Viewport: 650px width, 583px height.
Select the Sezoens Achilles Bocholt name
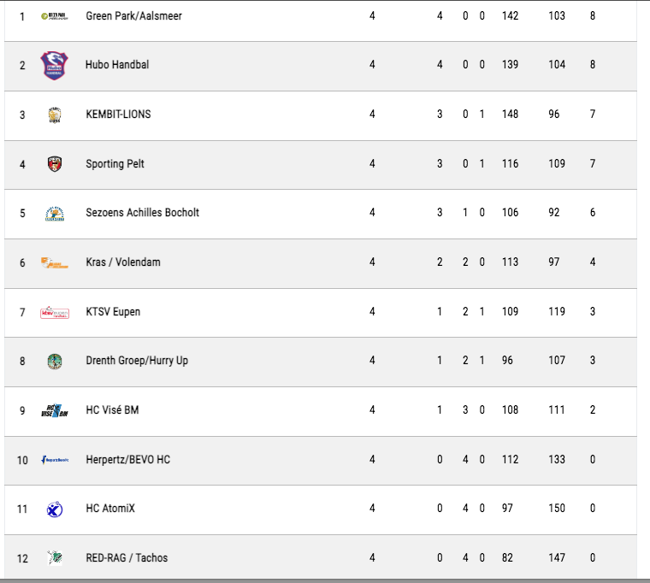click(142, 213)
